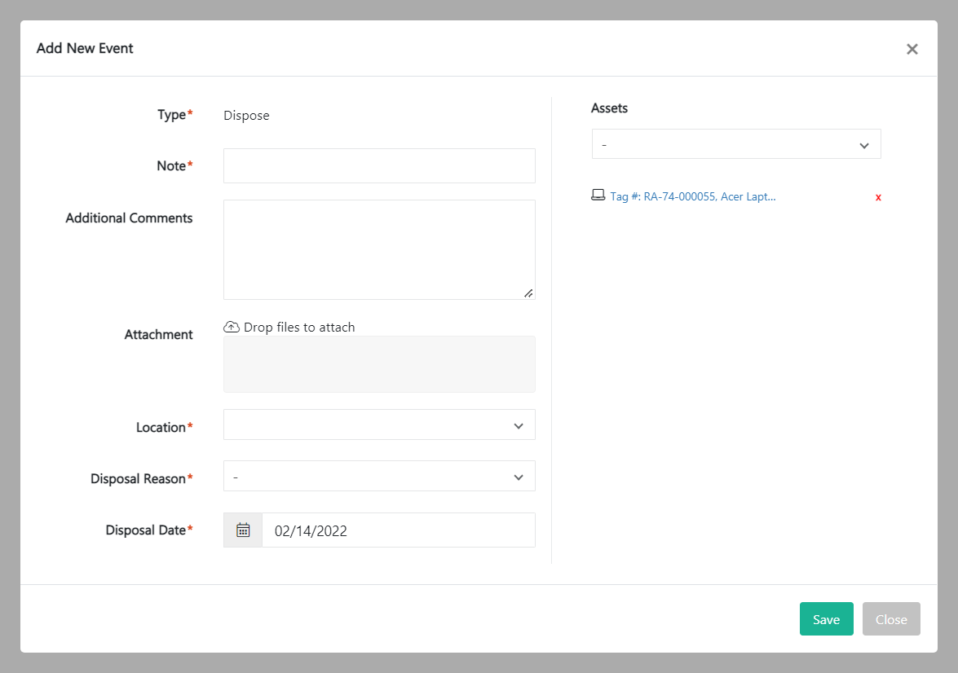This screenshot has width=958, height=673.
Task: Click the "Drop files to attach" text
Action: pos(299,328)
